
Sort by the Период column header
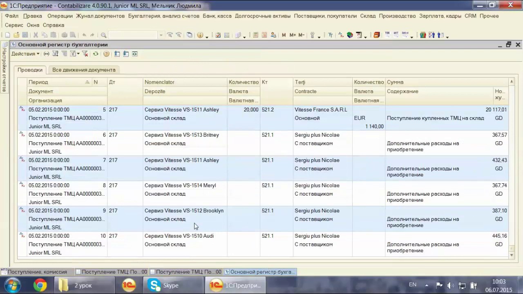pyautogui.click(x=59, y=82)
